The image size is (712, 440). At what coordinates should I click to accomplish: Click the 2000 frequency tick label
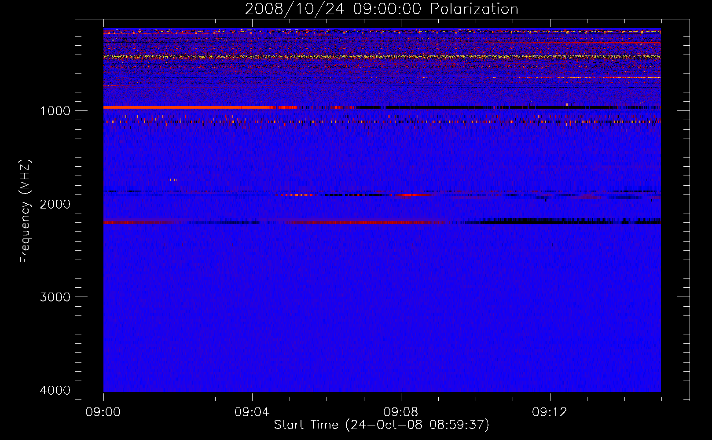55,204
